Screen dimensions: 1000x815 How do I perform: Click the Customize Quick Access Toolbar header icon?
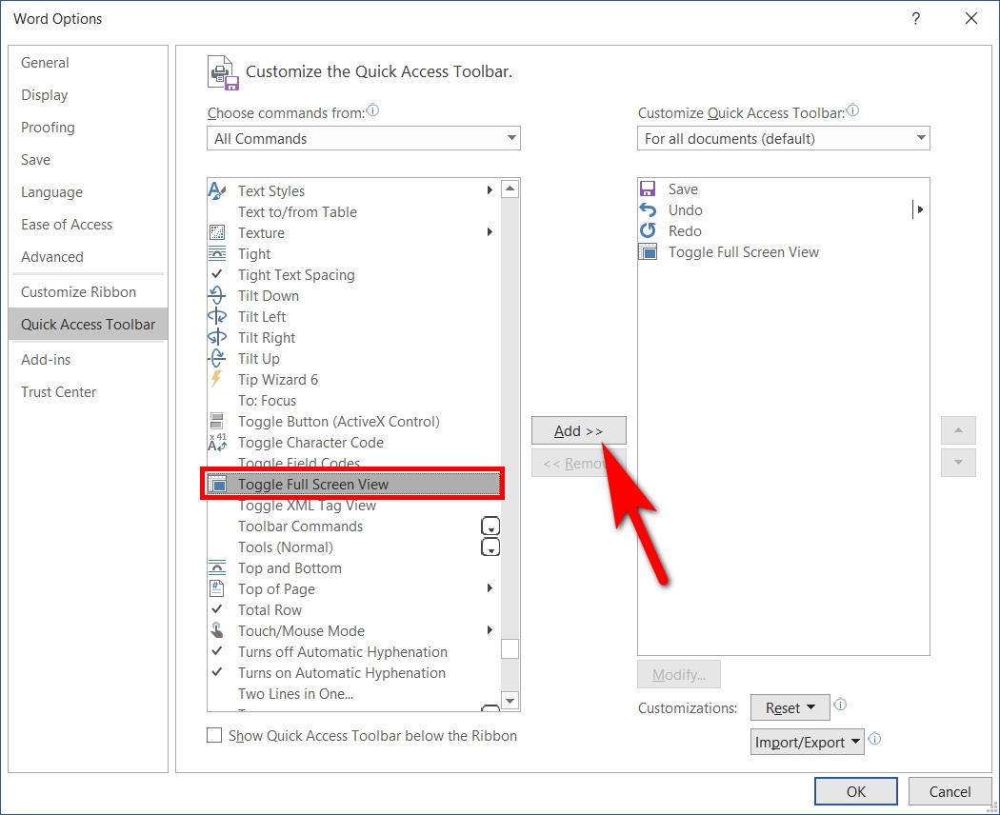click(223, 72)
